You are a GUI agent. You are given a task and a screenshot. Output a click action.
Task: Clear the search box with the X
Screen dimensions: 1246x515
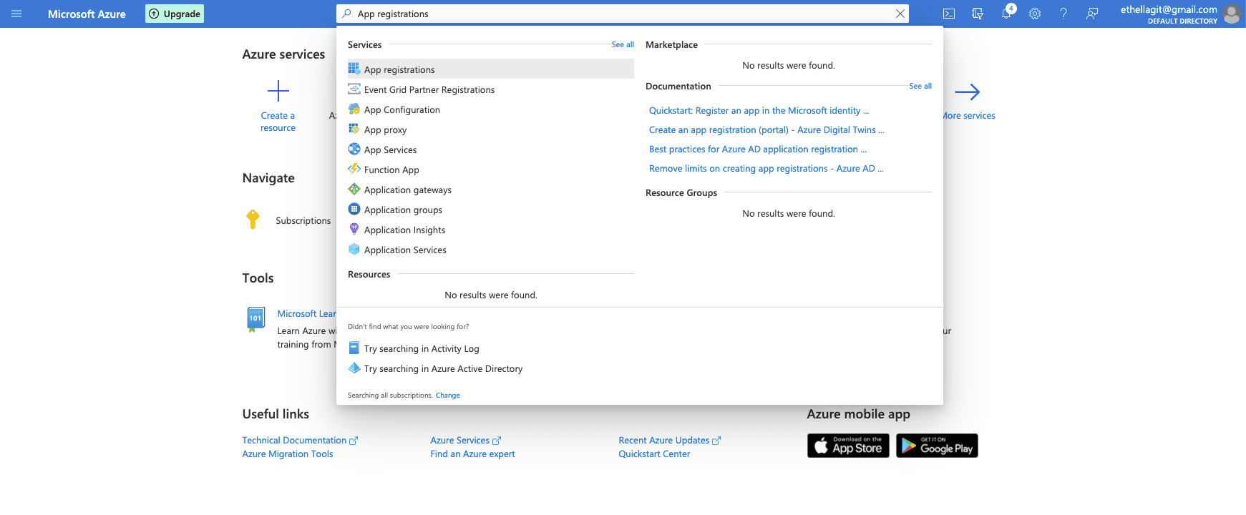900,14
